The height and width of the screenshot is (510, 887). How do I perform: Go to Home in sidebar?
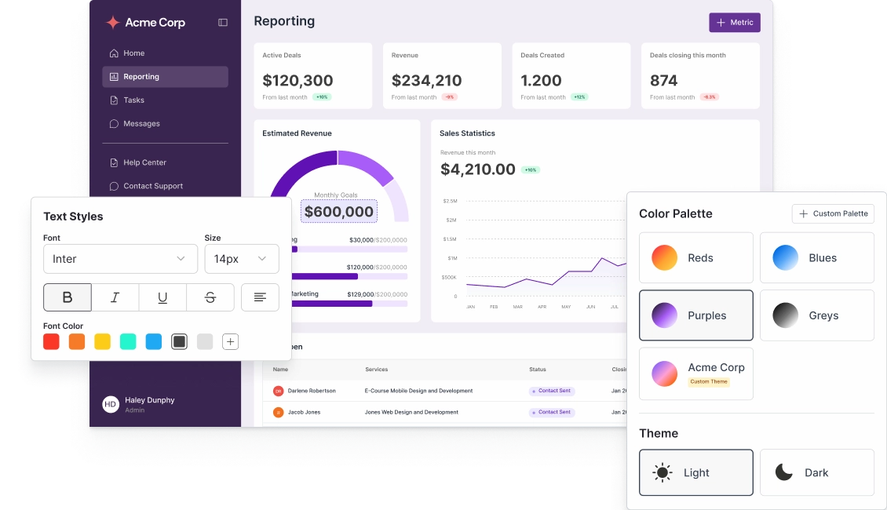coord(165,53)
